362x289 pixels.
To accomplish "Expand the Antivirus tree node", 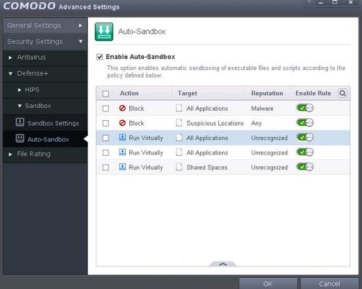I will pos(11,57).
